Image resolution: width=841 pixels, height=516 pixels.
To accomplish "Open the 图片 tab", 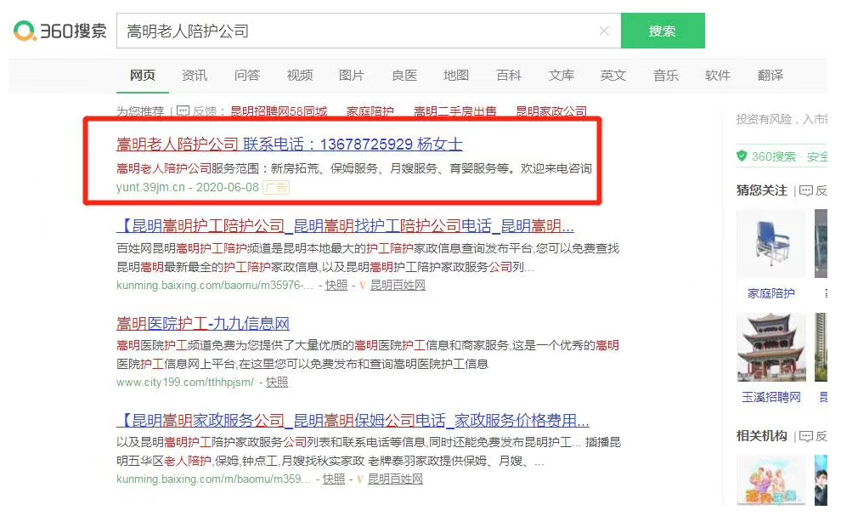I will [x=352, y=75].
